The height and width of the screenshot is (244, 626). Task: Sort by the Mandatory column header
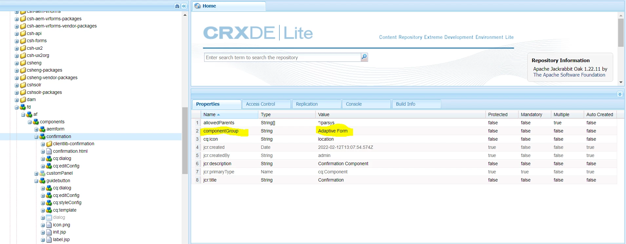(x=535, y=114)
